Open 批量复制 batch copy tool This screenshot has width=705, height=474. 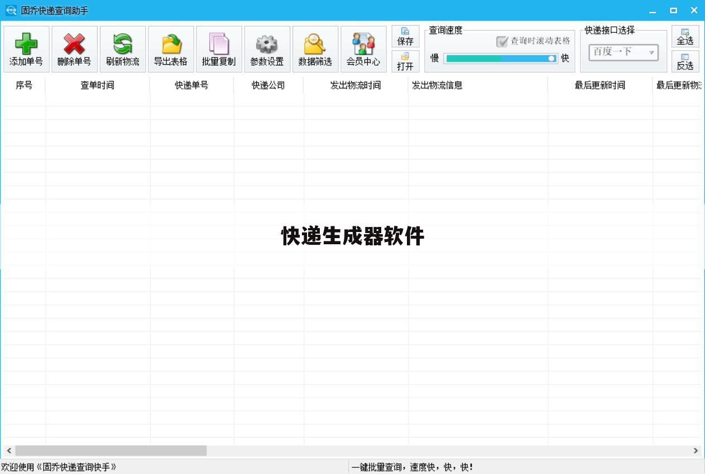(x=219, y=49)
